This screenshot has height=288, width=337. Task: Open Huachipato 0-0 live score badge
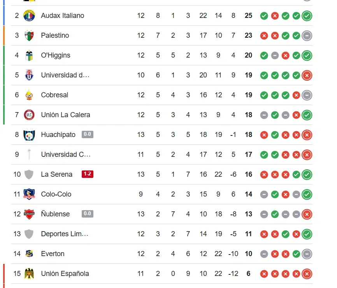(x=88, y=135)
